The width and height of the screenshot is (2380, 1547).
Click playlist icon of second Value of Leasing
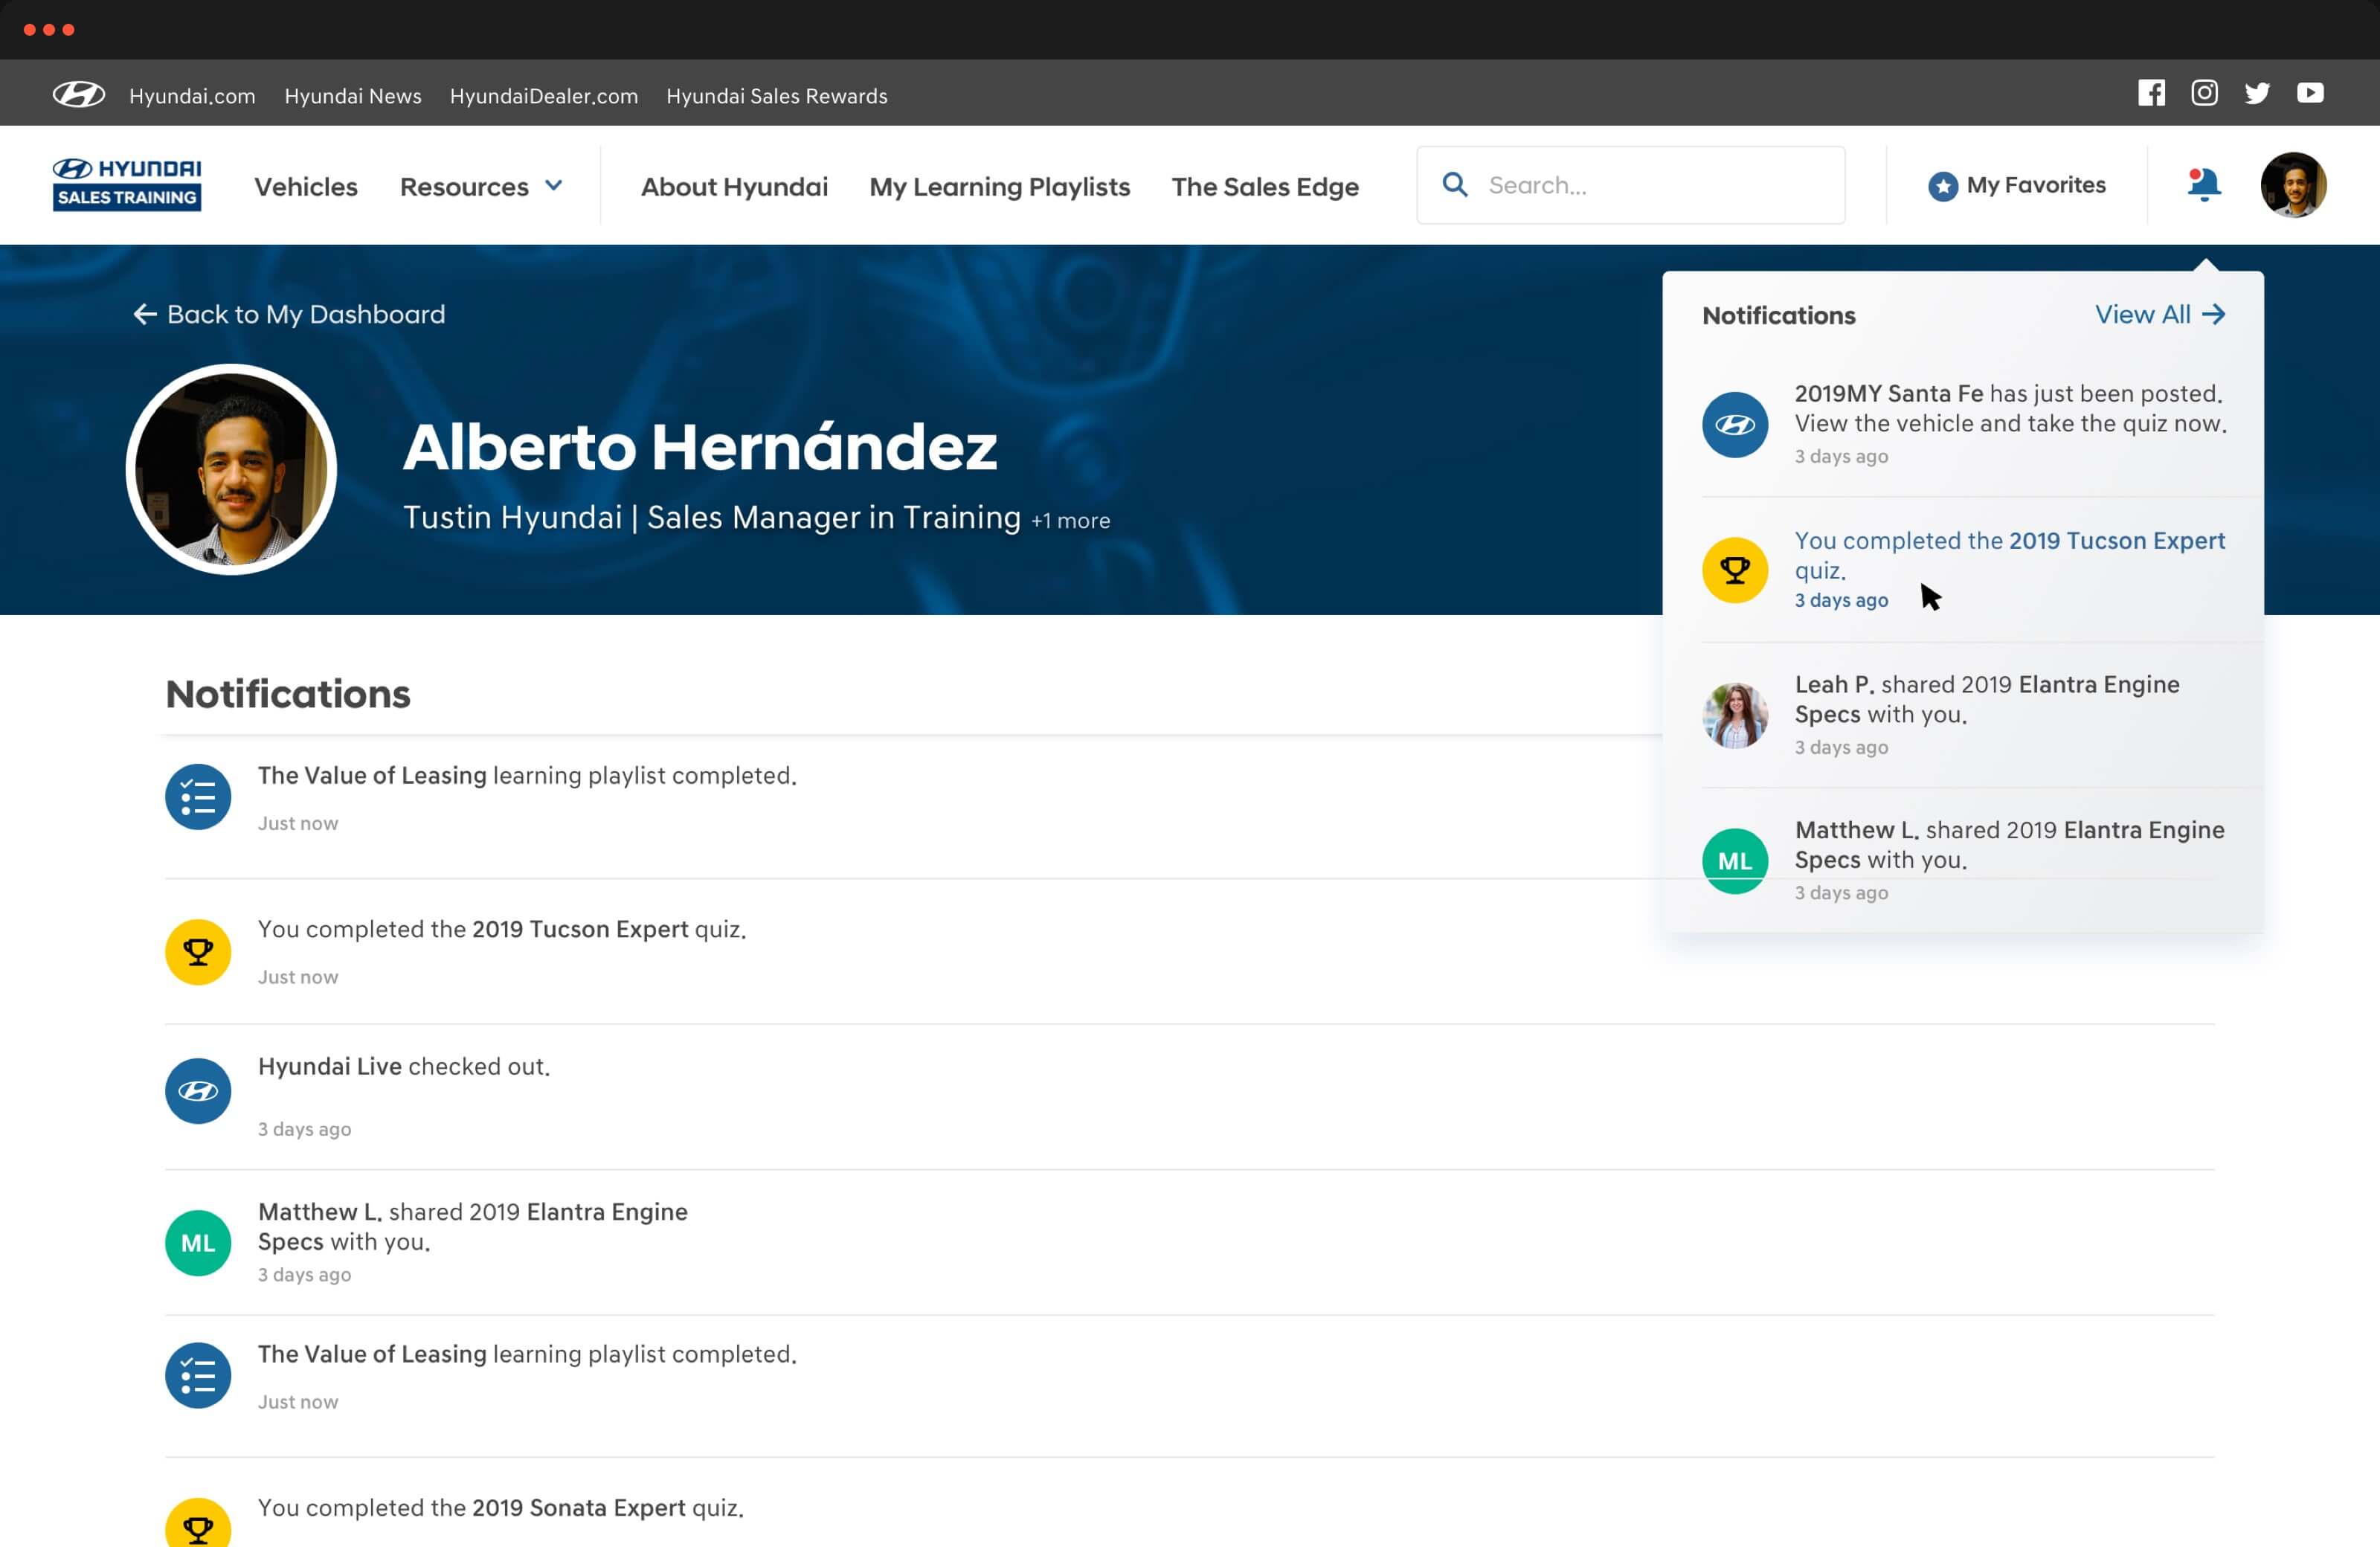[x=198, y=1375]
